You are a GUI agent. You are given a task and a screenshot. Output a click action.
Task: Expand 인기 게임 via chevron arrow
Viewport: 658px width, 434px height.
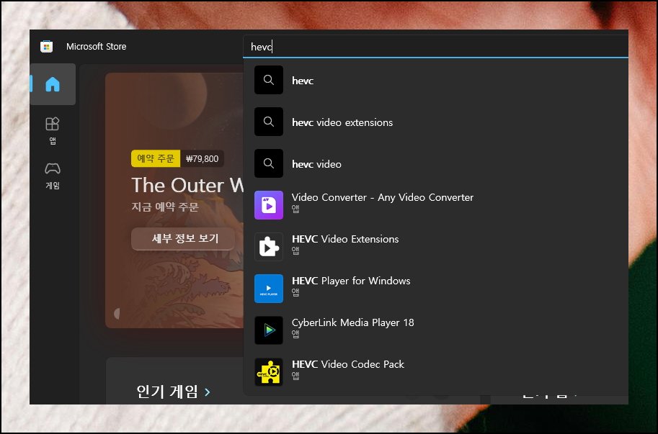click(207, 392)
